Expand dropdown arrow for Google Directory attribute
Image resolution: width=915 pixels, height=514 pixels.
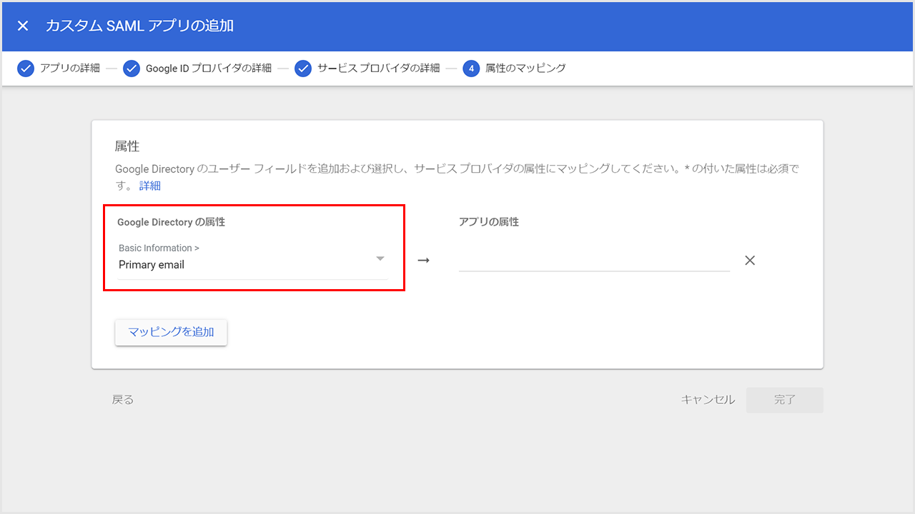(x=380, y=258)
